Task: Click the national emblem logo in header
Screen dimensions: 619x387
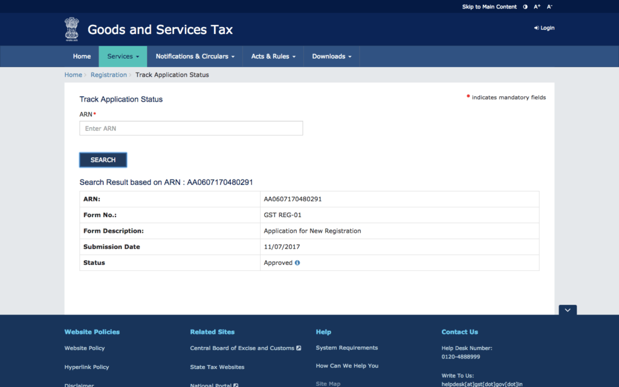Action: [72, 28]
